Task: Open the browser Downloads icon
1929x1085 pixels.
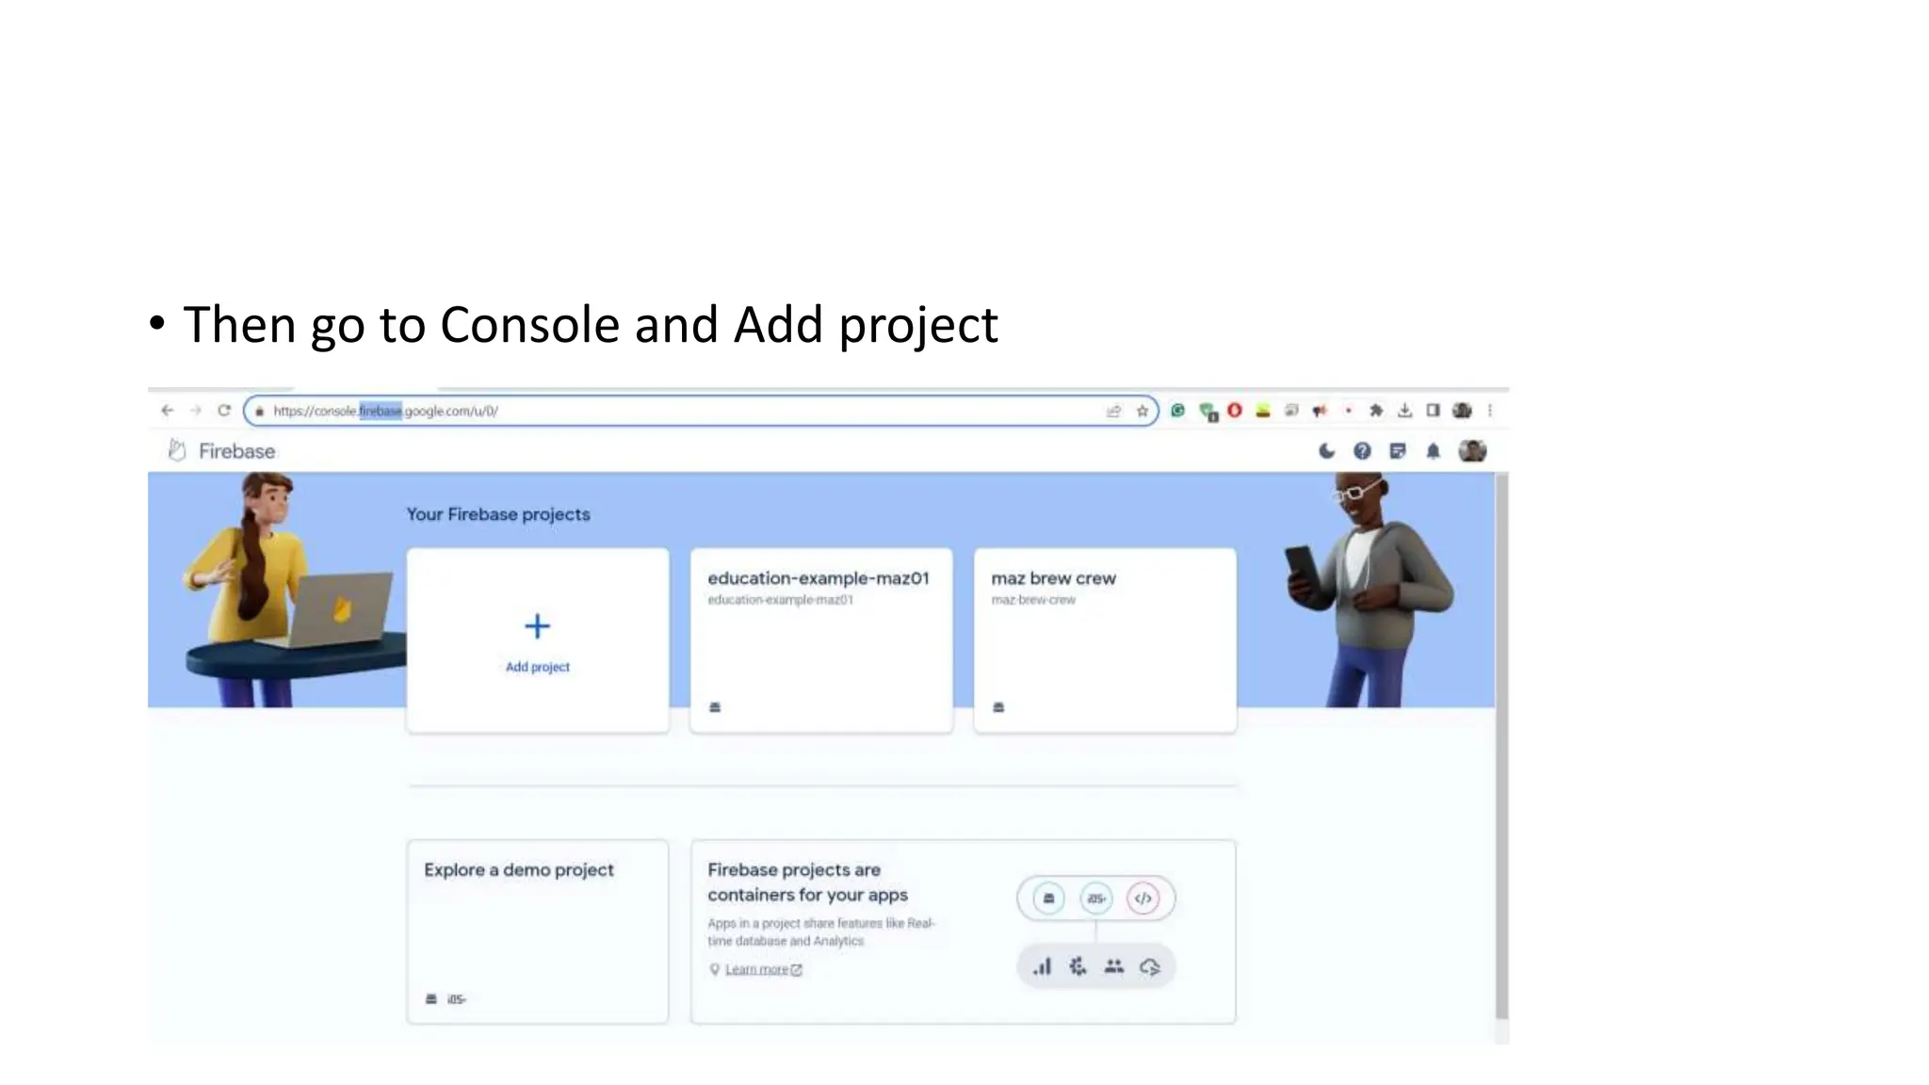Action: coord(1404,411)
